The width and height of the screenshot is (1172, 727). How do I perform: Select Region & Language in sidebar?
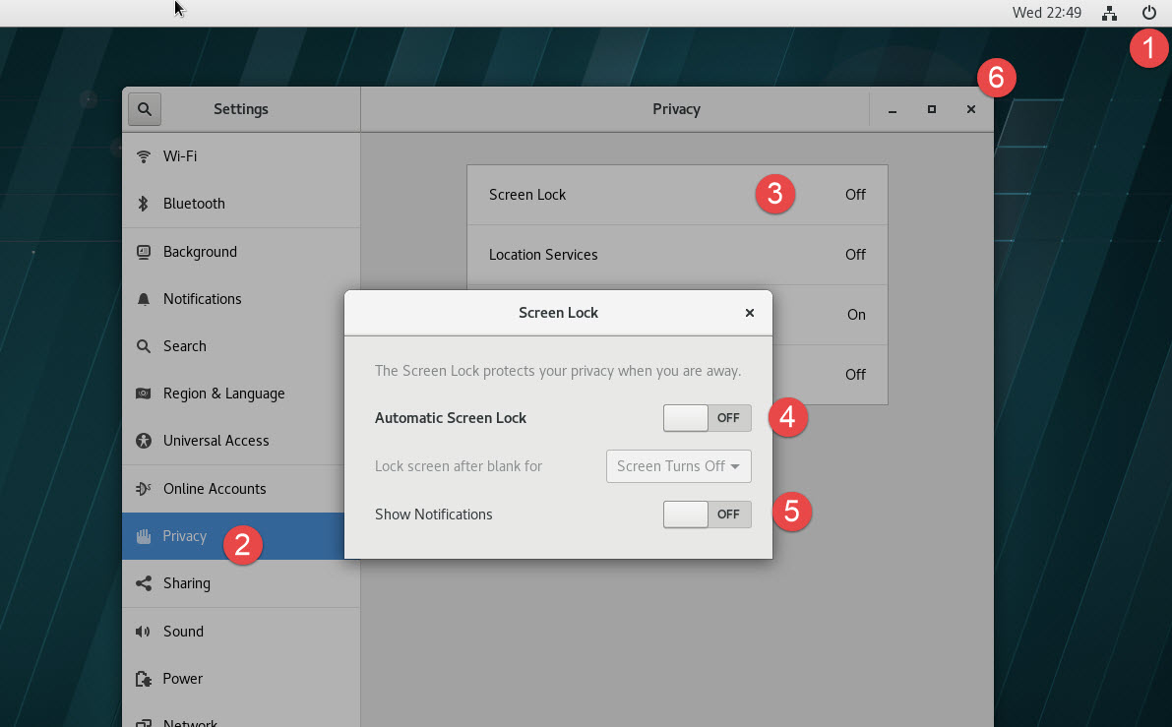point(223,394)
